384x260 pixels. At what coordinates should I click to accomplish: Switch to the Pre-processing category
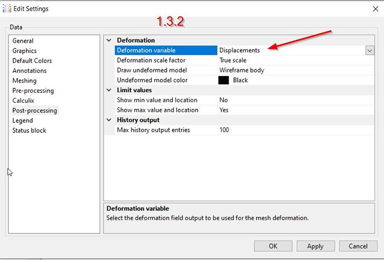pyautogui.click(x=33, y=91)
